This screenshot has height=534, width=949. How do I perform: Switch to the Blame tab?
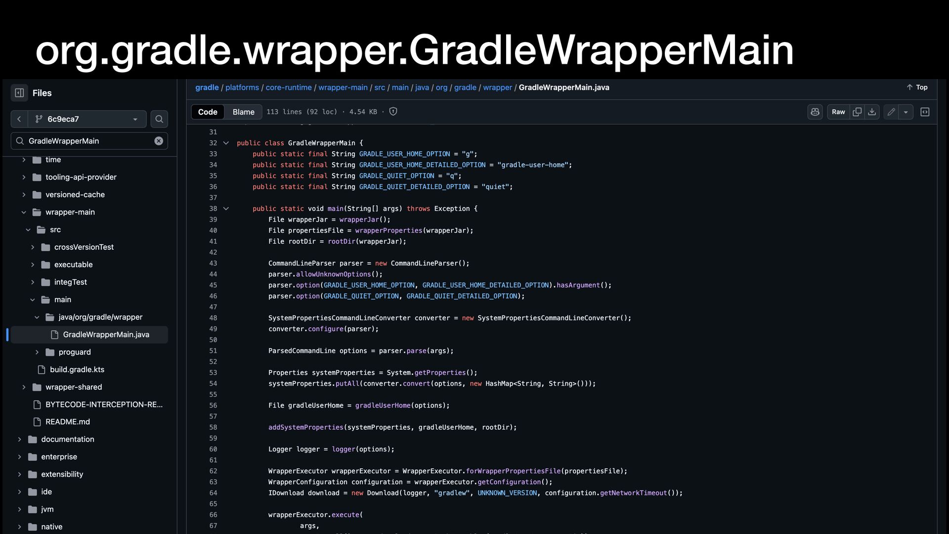(x=243, y=112)
